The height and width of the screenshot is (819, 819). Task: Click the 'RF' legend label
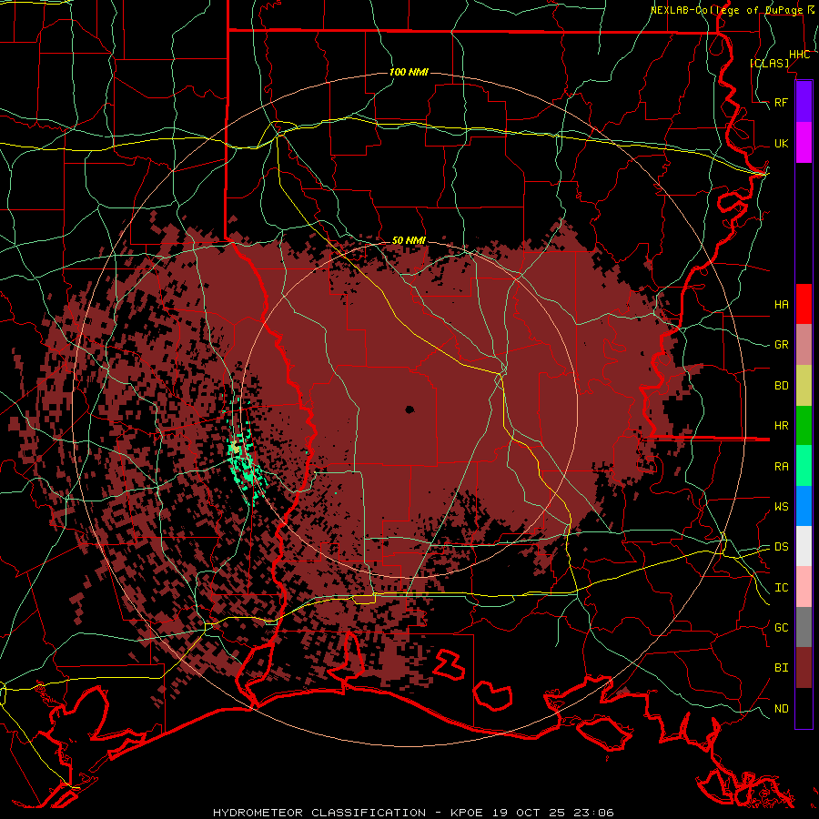click(x=781, y=103)
